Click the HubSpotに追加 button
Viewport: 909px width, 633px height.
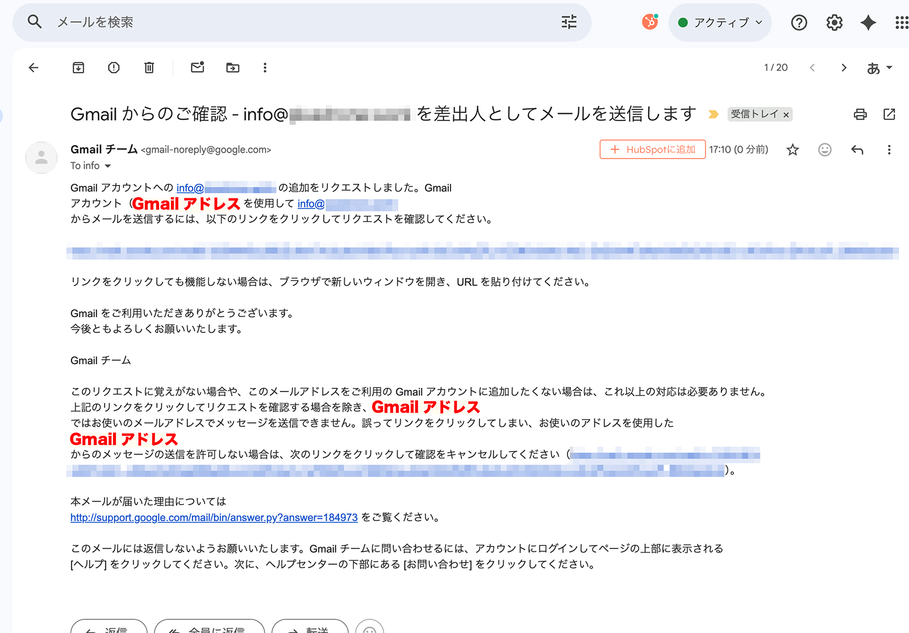click(x=652, y=149)
